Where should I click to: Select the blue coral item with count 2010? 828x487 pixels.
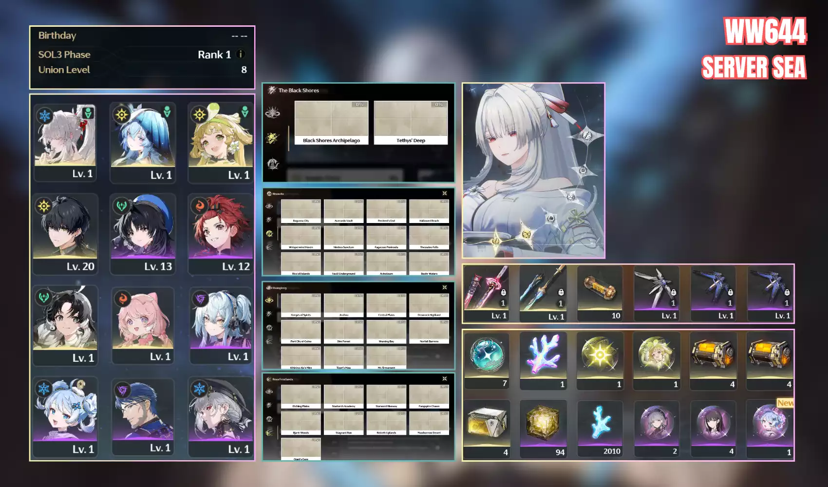[600, 429]
